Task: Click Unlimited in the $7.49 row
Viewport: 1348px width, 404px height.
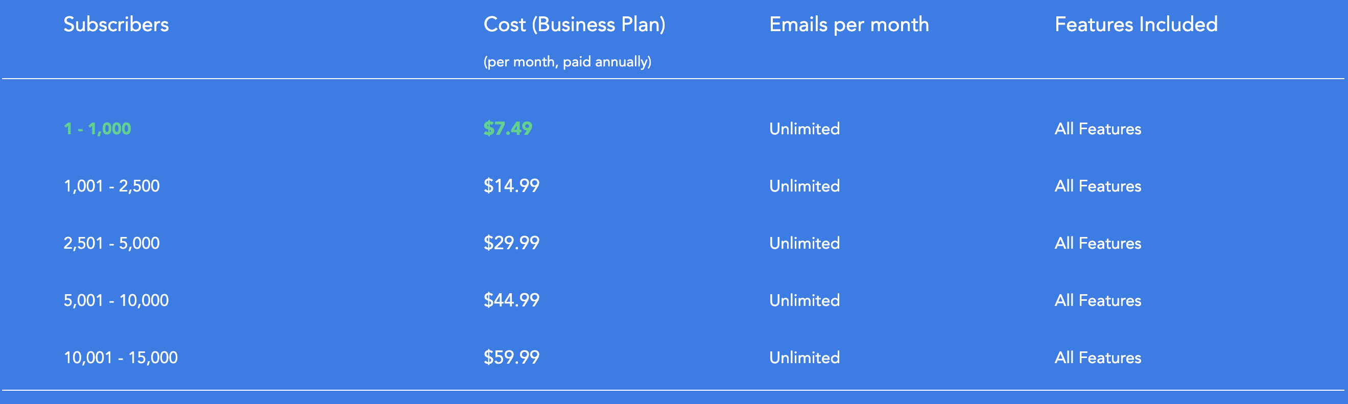Action: coord(805,129)
